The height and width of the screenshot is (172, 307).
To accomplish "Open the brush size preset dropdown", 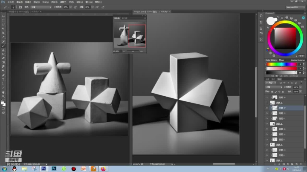I will pyautogui.click(x=16, y=7).
